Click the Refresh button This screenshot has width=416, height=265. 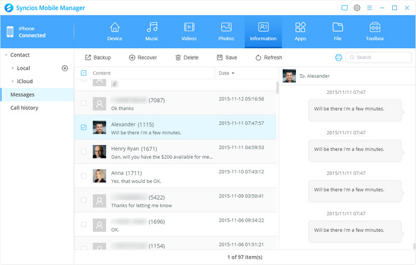(x=269, y=58)
